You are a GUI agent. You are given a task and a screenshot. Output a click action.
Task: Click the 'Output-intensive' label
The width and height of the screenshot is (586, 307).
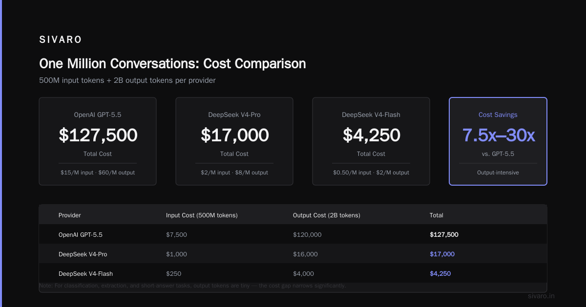[498, 173]
